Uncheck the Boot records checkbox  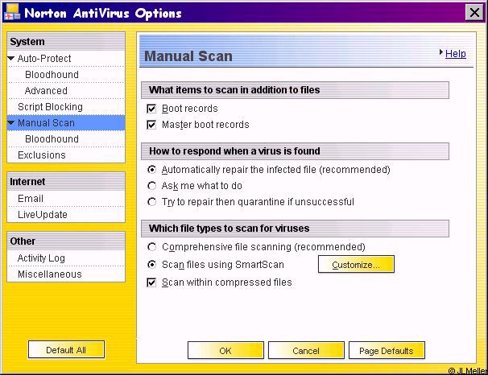point(151,109)
